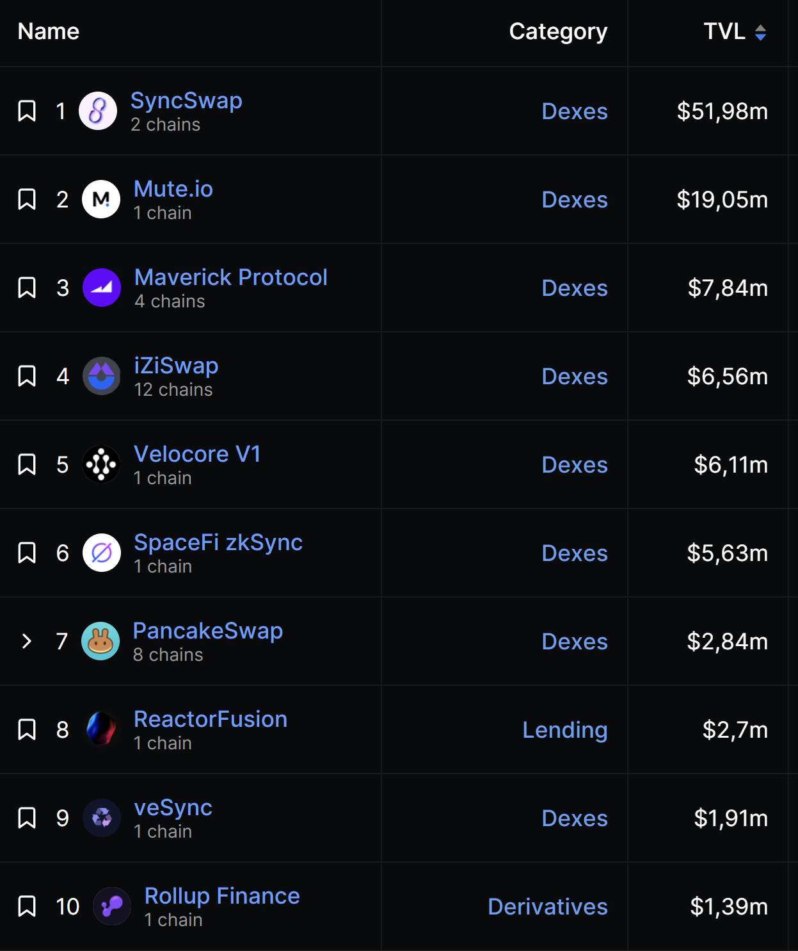Open the Lending category link
The image size is (798, 951).
click(564, 730)
